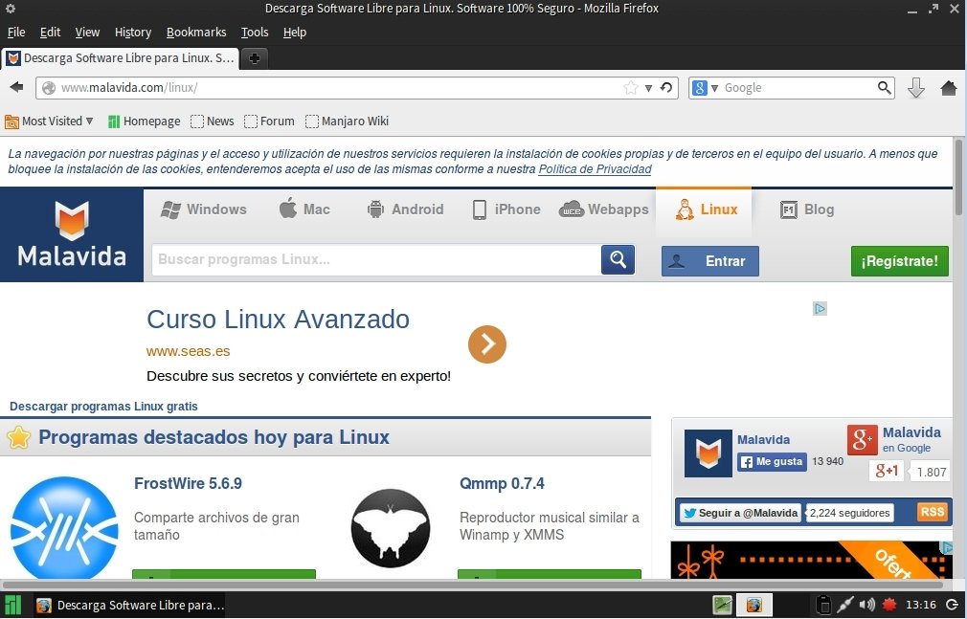Open the Manjaro start menu icon
The height and width of the screenshot is (619, 967).
[12, 605]
